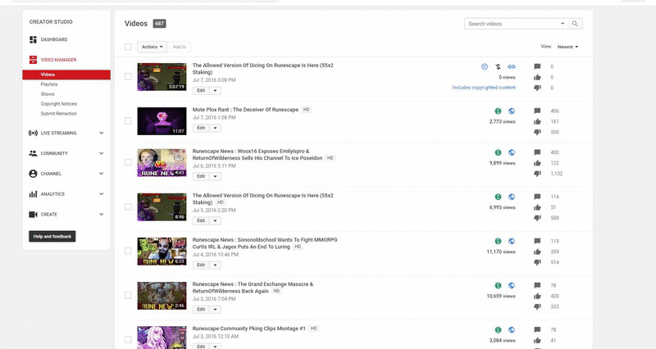Click dollar icon for Jul 5 Dicing video
656x349 pixels.
tap(498, 197)
